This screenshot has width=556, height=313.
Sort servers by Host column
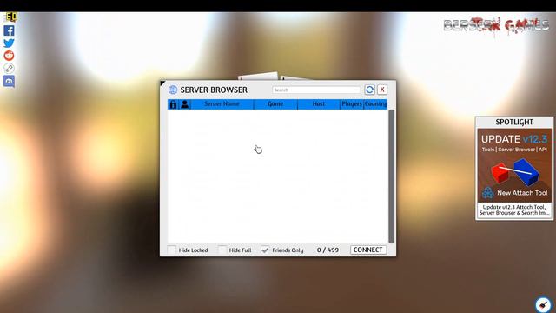tap(319, 104)
